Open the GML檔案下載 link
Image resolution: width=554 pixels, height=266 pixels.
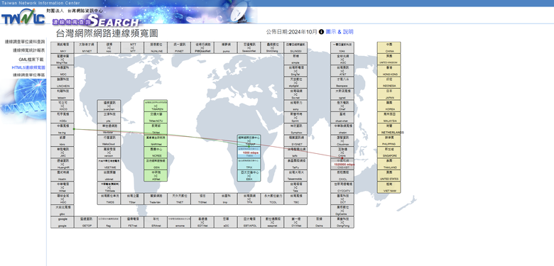coord(31,60)
